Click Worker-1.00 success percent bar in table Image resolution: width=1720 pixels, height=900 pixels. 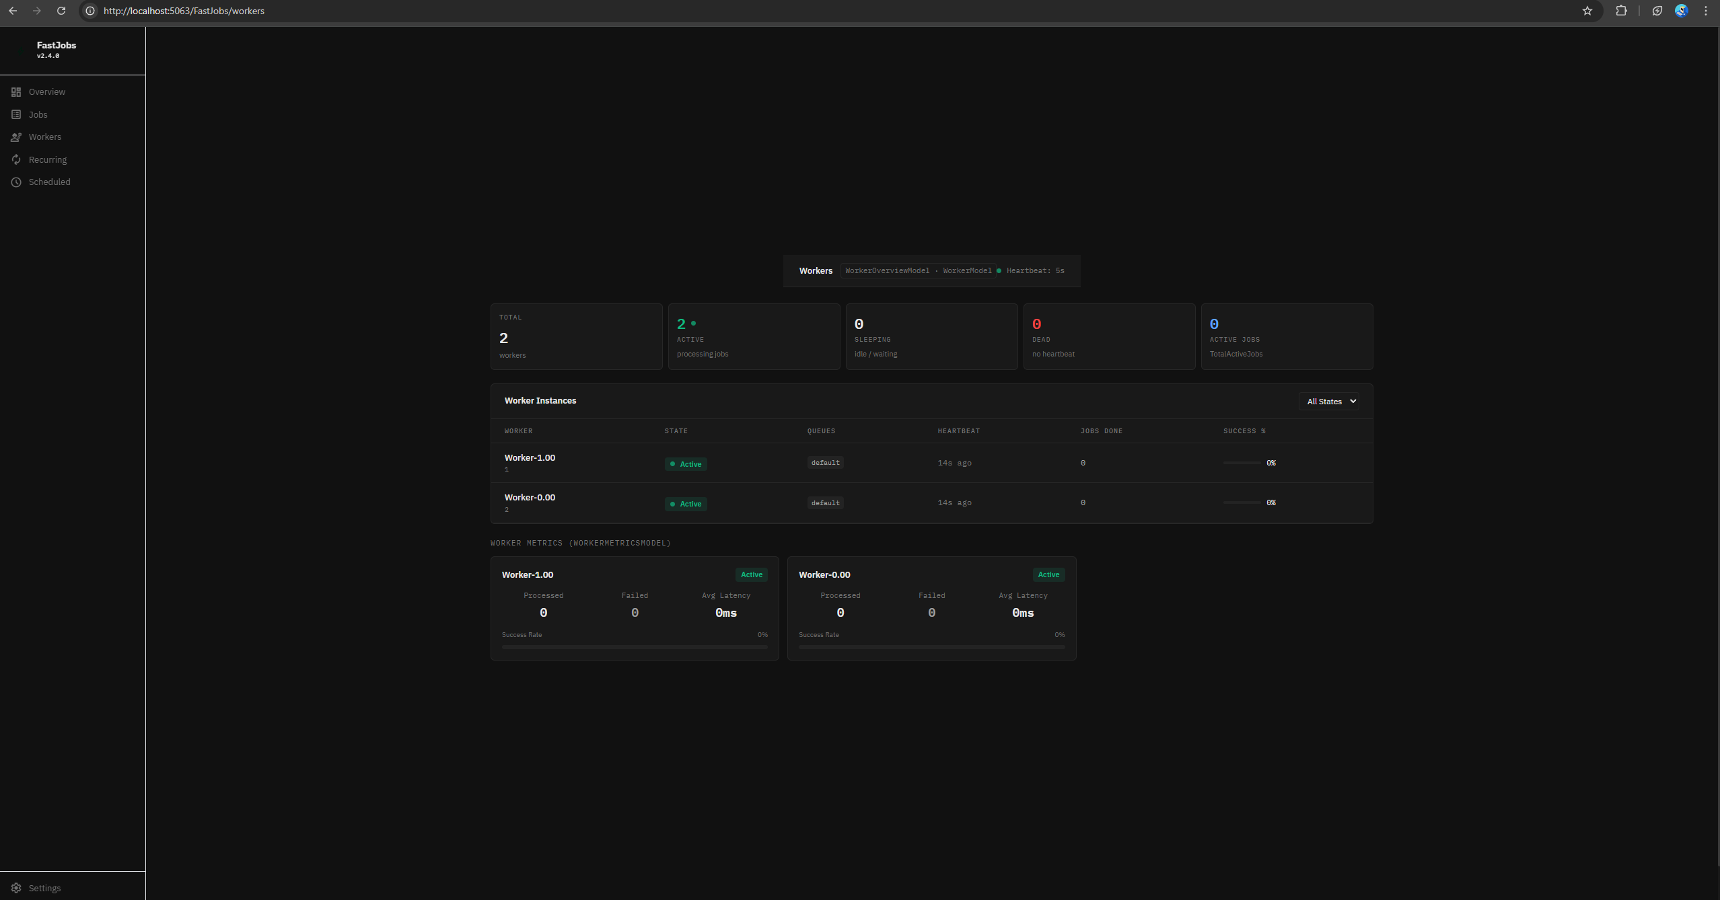pyautogui.click(x=1242, y=463)
